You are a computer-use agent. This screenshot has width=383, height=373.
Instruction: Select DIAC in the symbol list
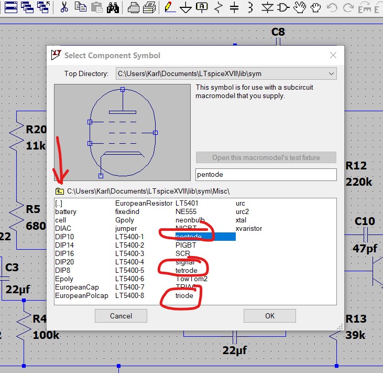click(63, 228)
